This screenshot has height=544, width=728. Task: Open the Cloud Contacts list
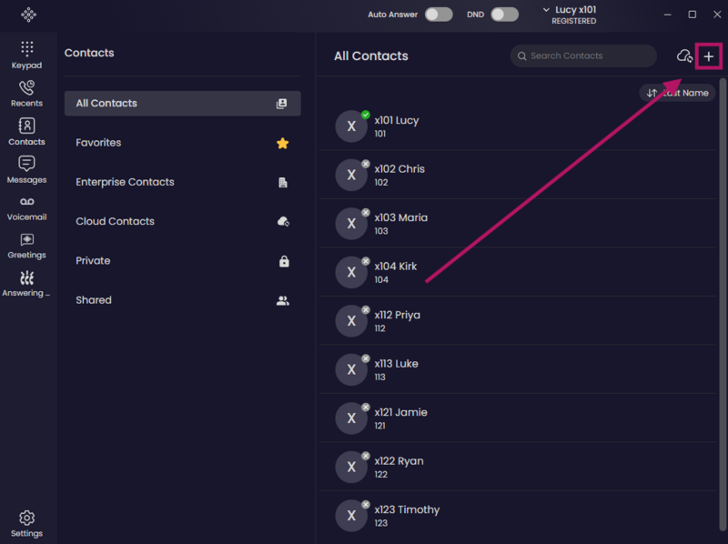[x=183, y=221]
